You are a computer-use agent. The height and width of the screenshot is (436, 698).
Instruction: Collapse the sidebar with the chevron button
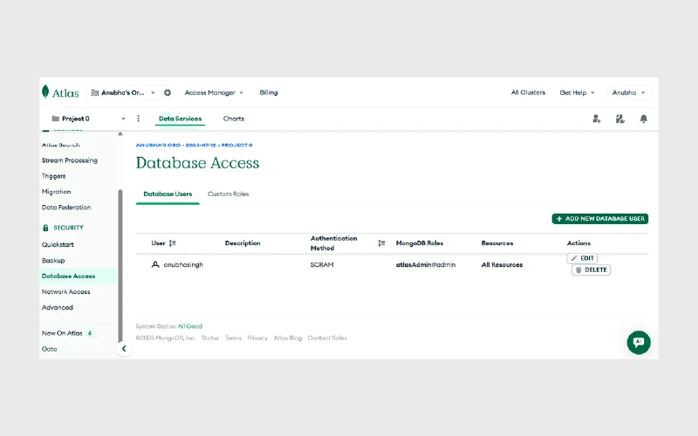coord(124,348)
